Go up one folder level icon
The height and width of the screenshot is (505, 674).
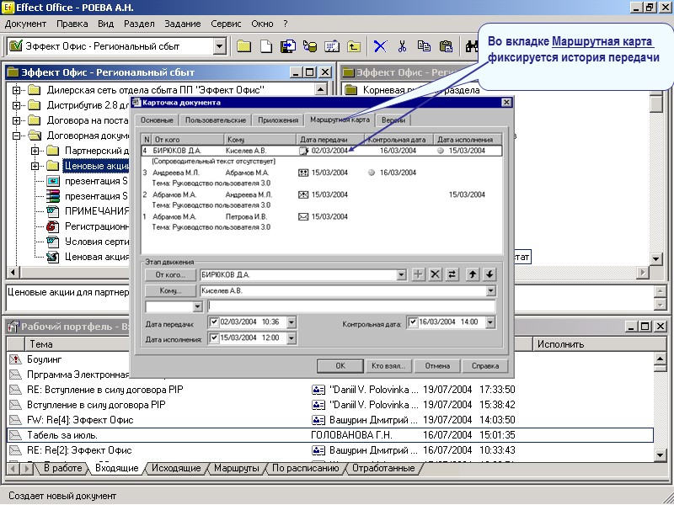pyautogui.click(x=354, y=46)
